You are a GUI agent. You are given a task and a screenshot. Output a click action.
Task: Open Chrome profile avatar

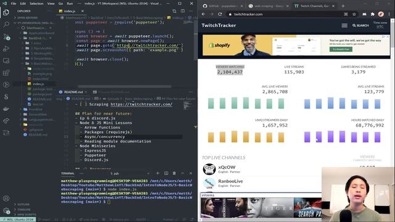point(381,14)
